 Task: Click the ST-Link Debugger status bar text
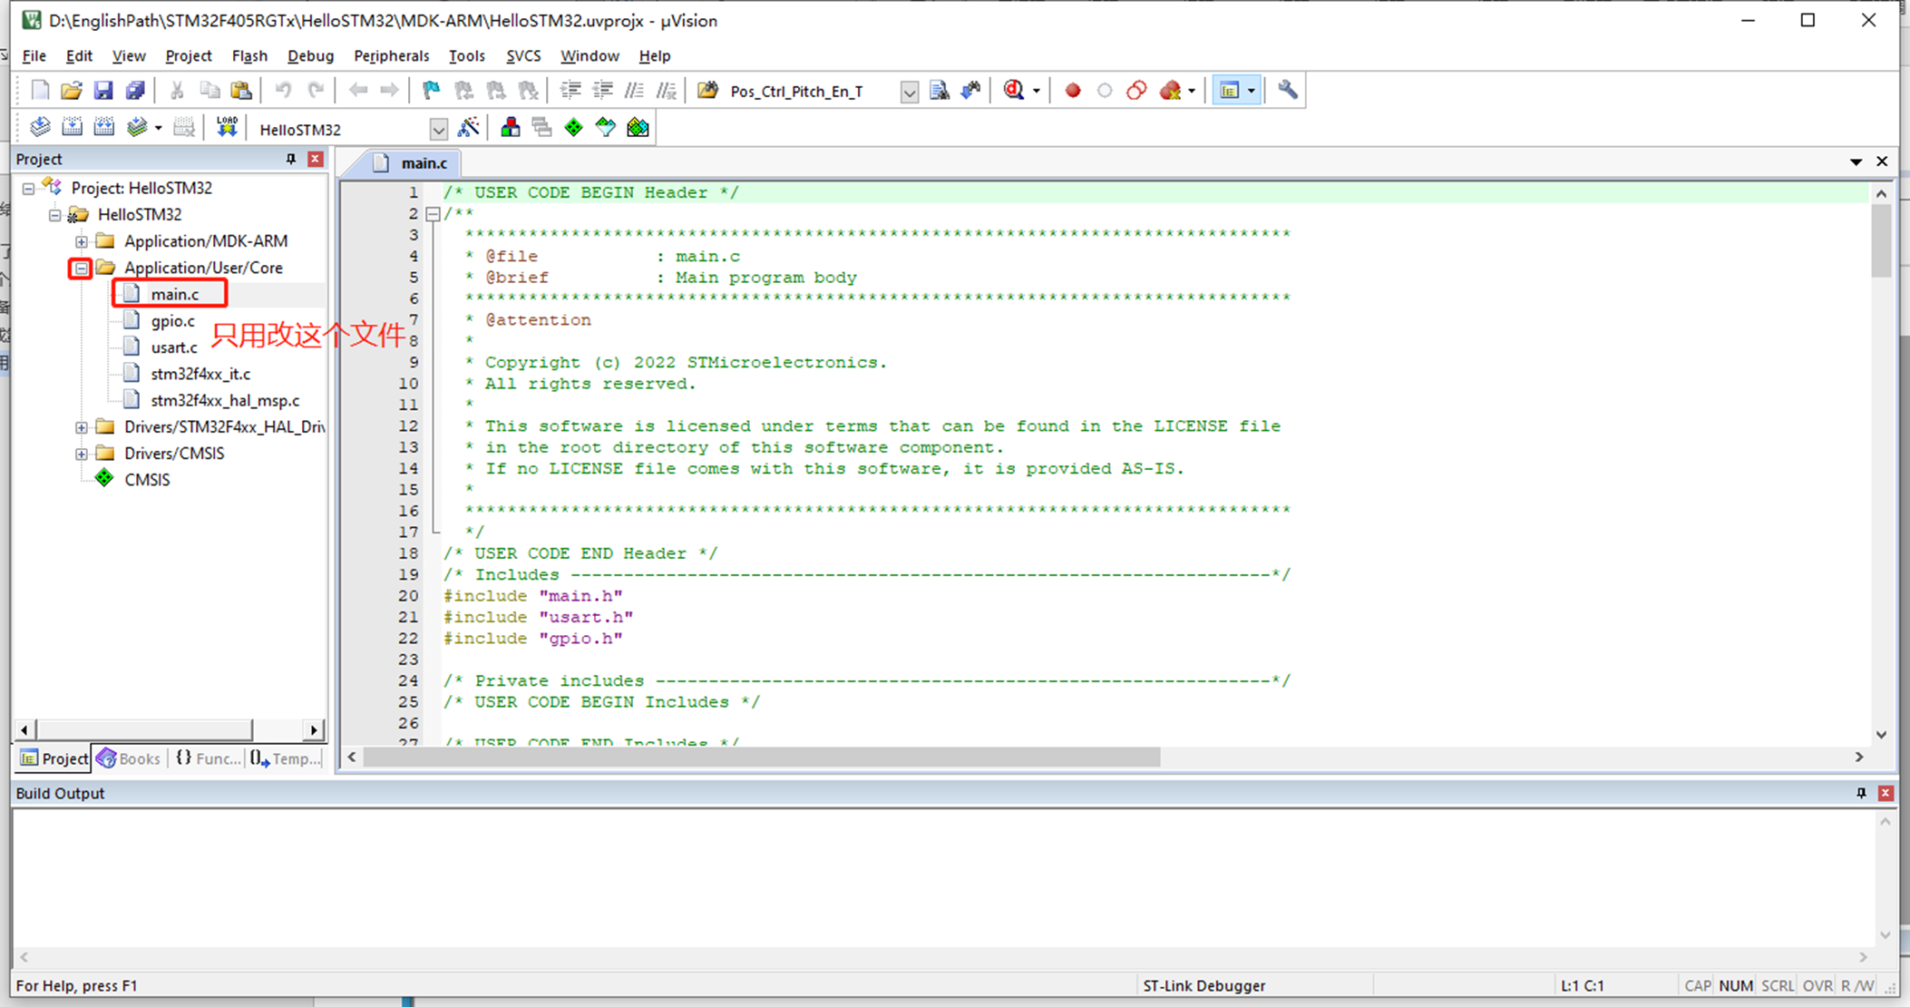pyautogui.click(x=1203, y=985)
